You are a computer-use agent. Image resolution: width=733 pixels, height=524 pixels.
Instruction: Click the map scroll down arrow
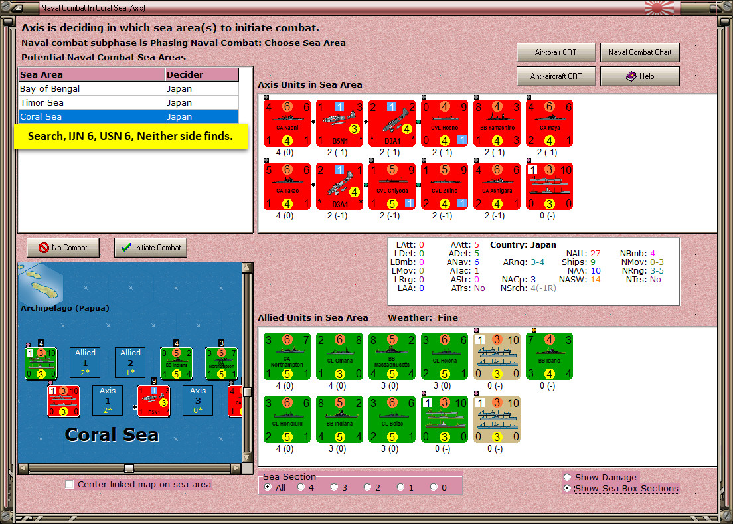[x=247, y=457]
